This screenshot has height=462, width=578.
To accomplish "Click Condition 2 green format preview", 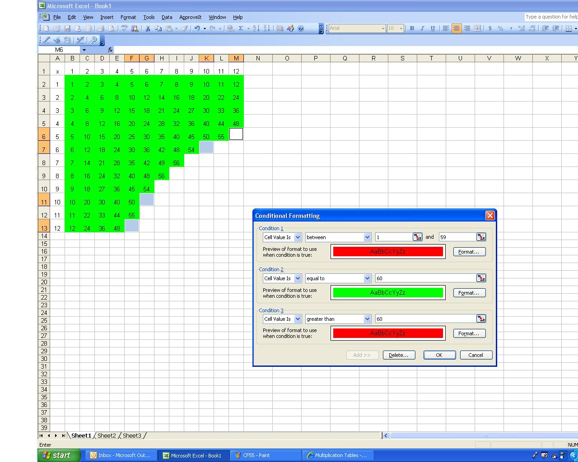I will tap(388, 292).
